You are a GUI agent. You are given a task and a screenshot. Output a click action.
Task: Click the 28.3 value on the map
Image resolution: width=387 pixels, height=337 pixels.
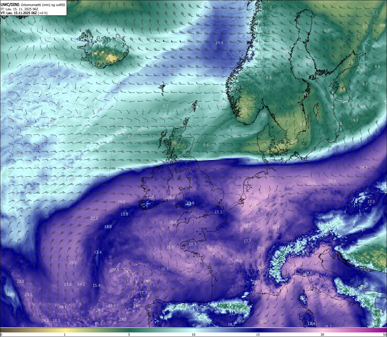tap(99, 310)
